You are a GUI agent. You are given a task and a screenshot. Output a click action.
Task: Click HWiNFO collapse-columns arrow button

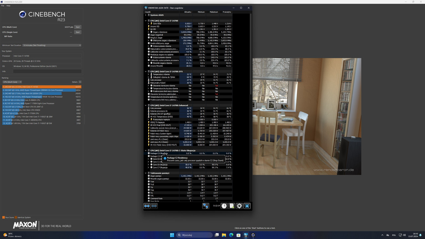(x=154, y=206)
